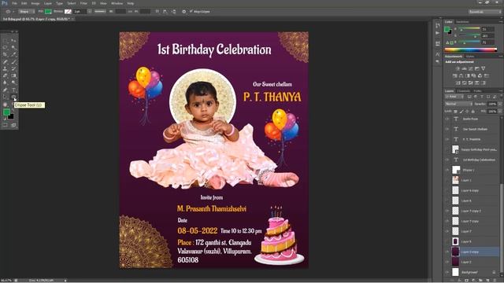Click the Fill color swatch in options bar
The width and height of the screenshot is (504, 283).
48,12
